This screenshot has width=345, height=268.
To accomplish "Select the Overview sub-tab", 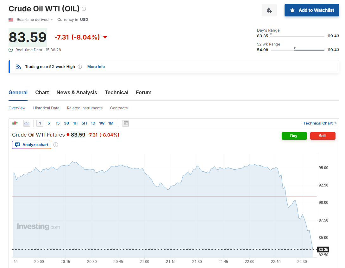I will (17, 108).
